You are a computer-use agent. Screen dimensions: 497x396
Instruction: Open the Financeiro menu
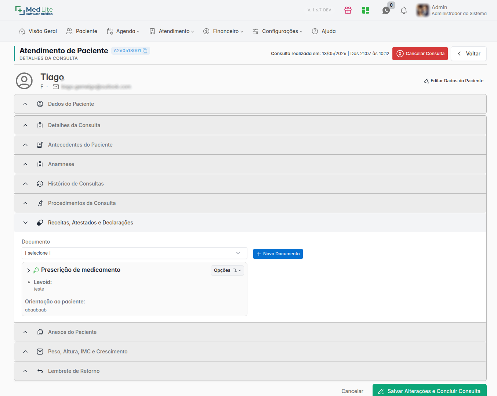[223, 31]
